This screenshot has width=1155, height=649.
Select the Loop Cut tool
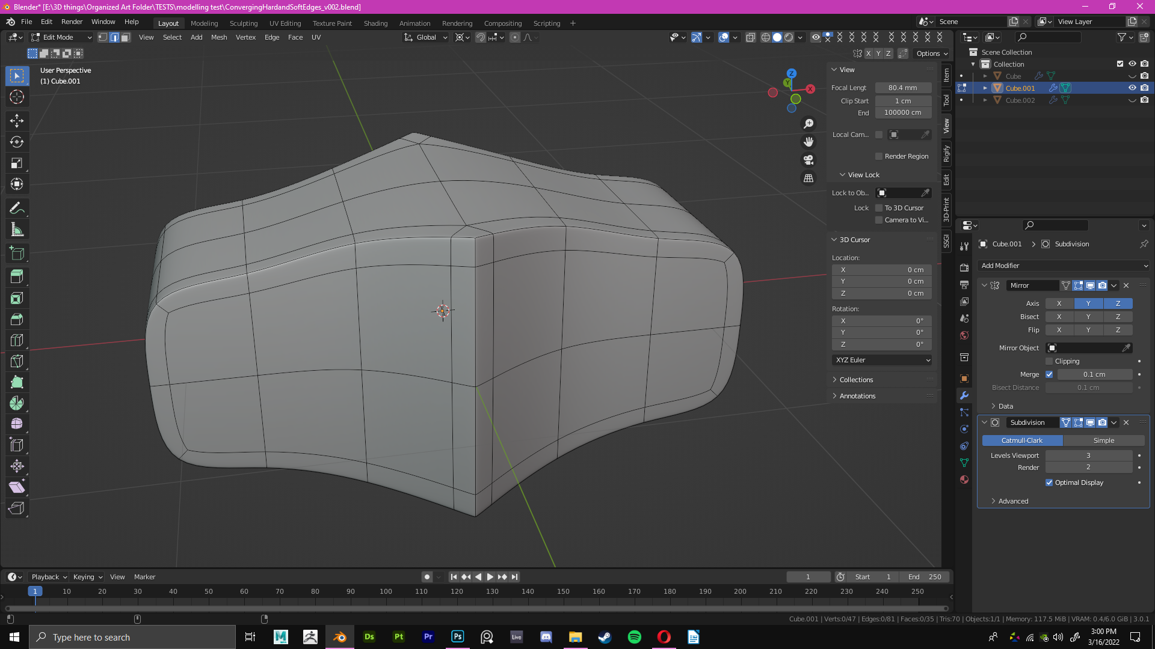17,340
